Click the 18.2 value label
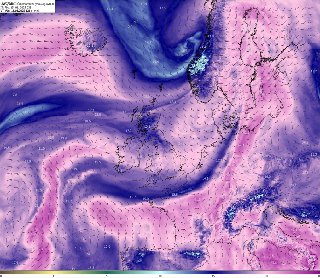This screenshot has height=278, width=320. (x=78, y=248)
